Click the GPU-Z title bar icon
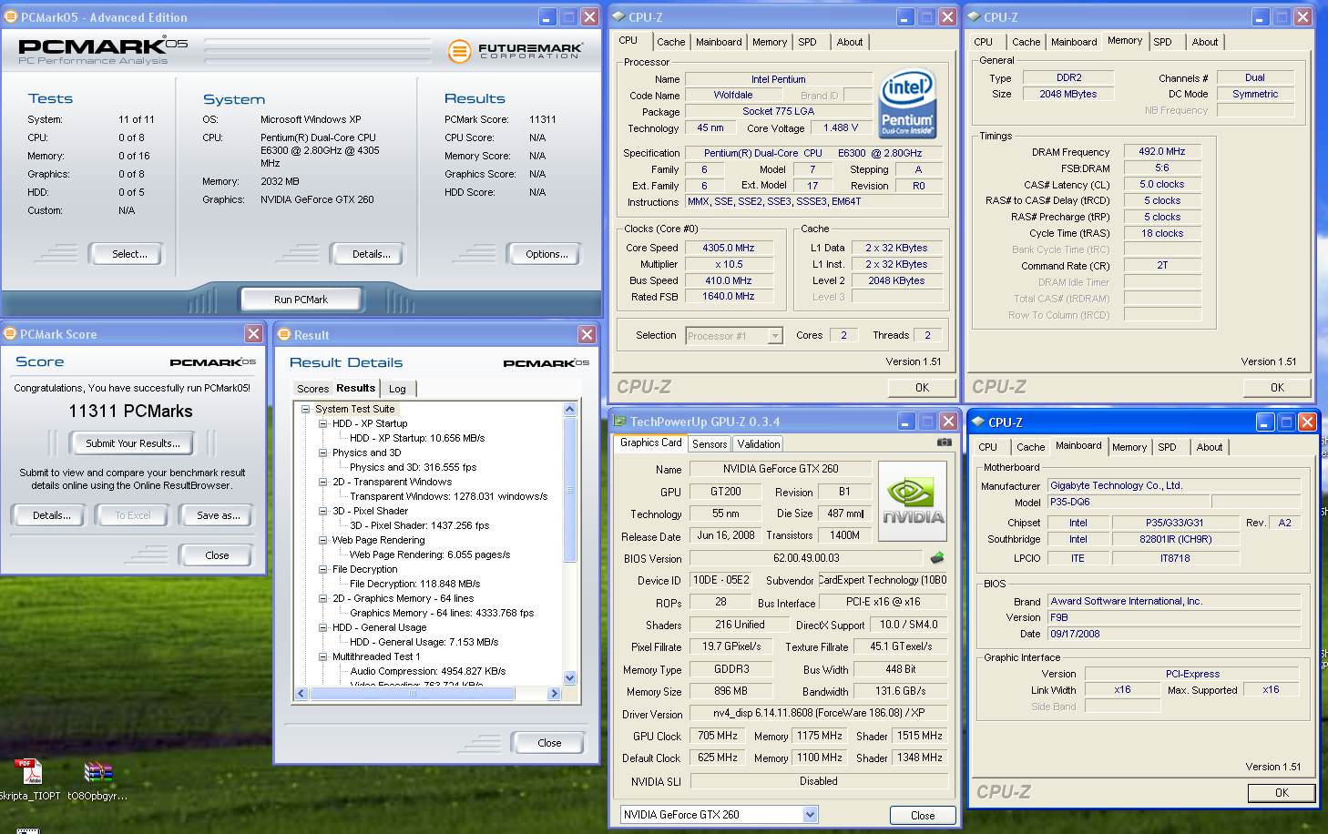This screenshot has height=834, width=1328. click(619, 422)
